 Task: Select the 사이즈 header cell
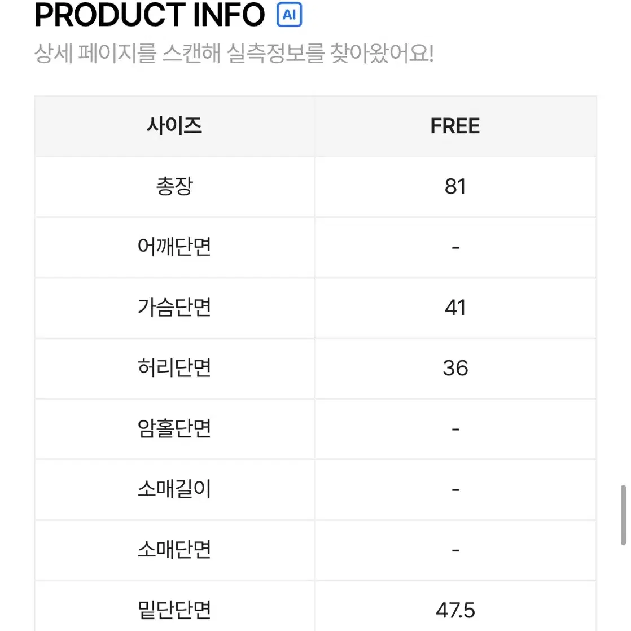pos(174,126)
